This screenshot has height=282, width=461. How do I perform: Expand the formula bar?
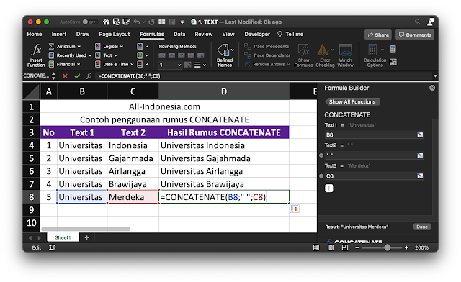click(x=435, y=76)
